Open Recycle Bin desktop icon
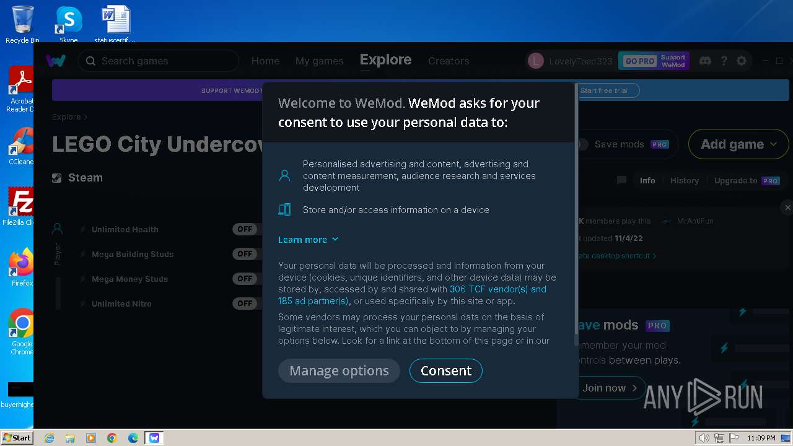793x446 pixels. click(x=22, y=25)
